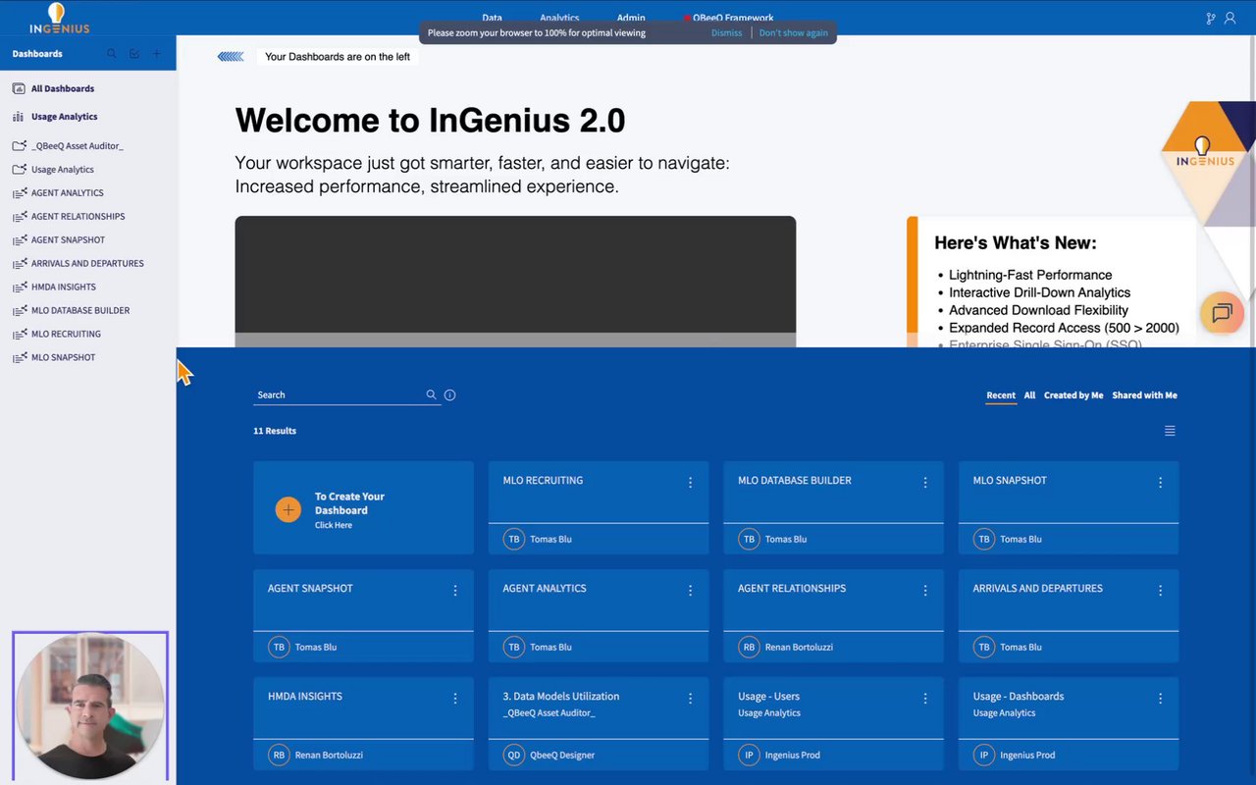Open the three-dot menu on the MLO RECRUITING card
Screen dimensions: 1256x785
click(x=690, y=483)
